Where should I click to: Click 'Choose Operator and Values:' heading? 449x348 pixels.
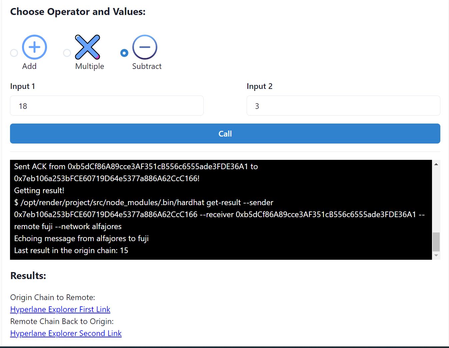coord(78,12)
